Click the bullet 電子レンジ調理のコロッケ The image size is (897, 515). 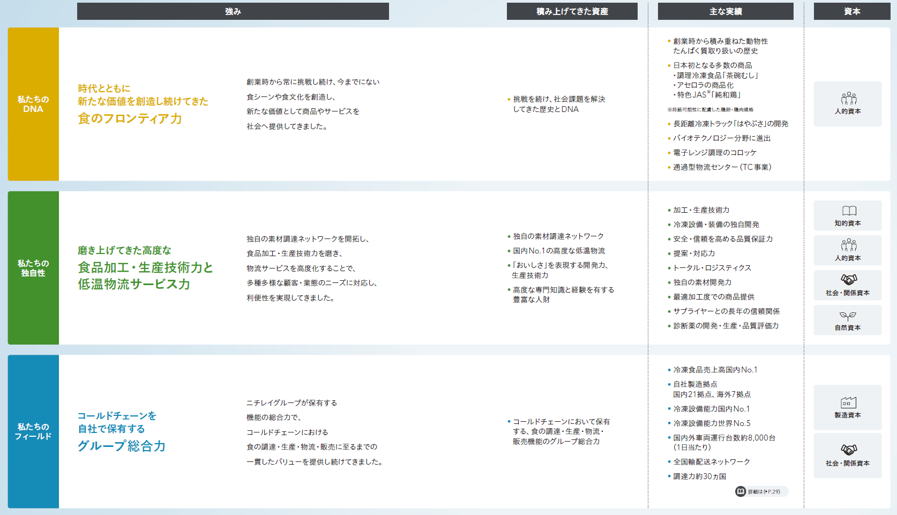click(712, 153)
